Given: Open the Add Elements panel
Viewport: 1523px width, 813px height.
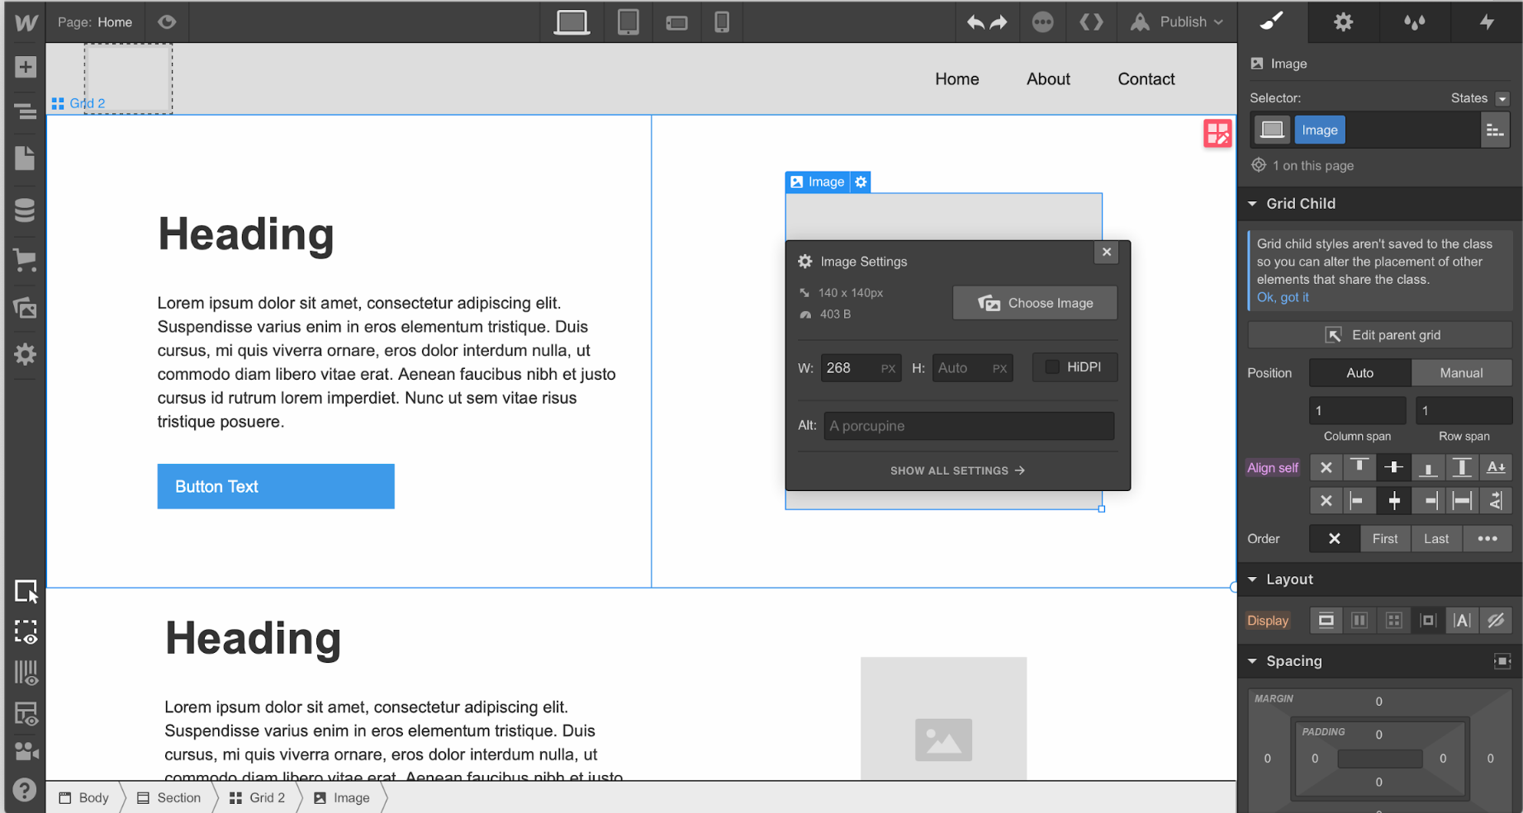Looking at the screenshot, I should [26, 67].
